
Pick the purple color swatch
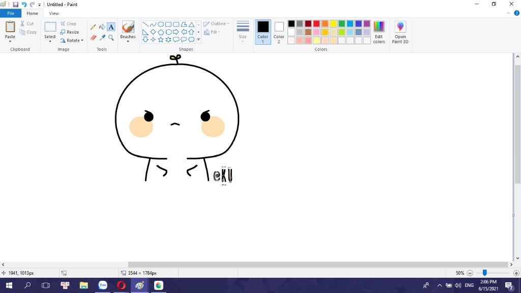[x=367, y=23]
